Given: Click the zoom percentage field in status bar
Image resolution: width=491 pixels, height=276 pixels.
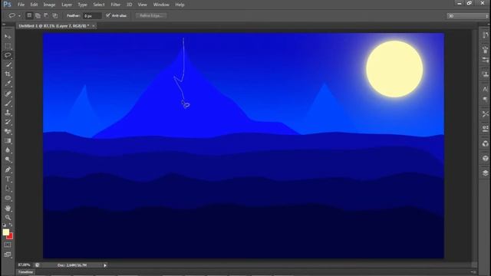Looking at the screenshot, I should 24,265.
